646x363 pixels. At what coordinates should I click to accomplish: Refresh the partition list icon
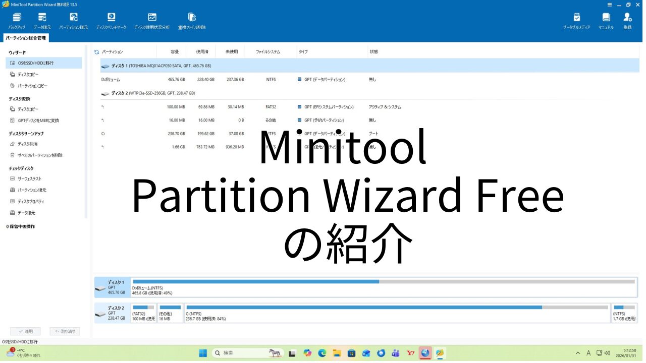(x=96, y=52)
